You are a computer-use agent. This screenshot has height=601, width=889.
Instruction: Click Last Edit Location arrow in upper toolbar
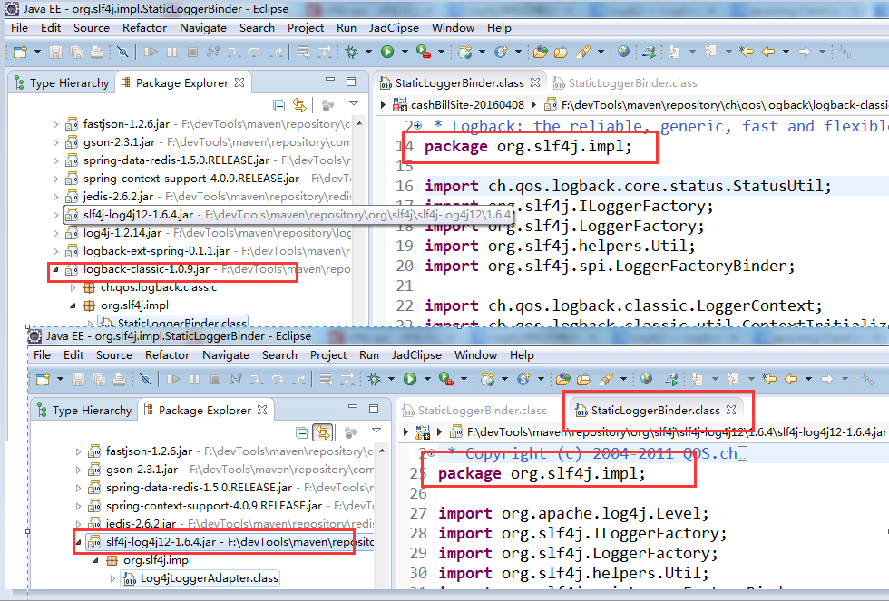[x=747, y=52]
